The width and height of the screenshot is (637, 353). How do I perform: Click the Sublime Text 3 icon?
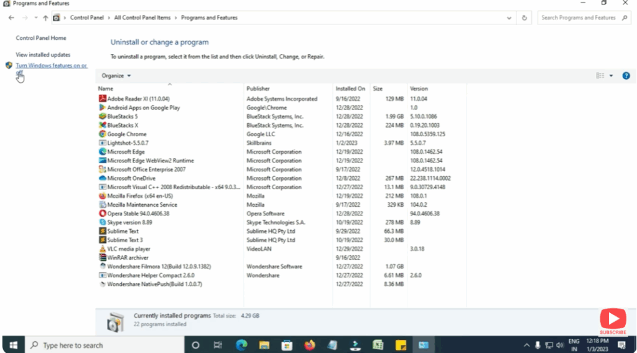pyautogui.click(x=103, y=240)
